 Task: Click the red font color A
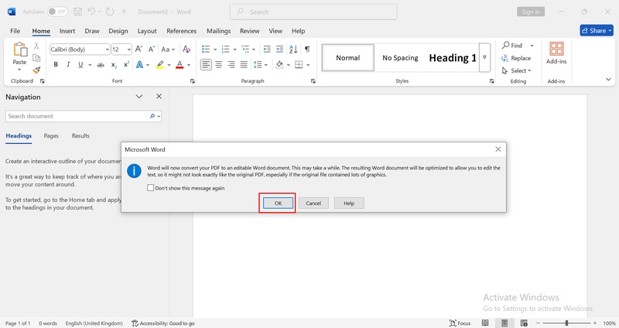tap(180, 65)
